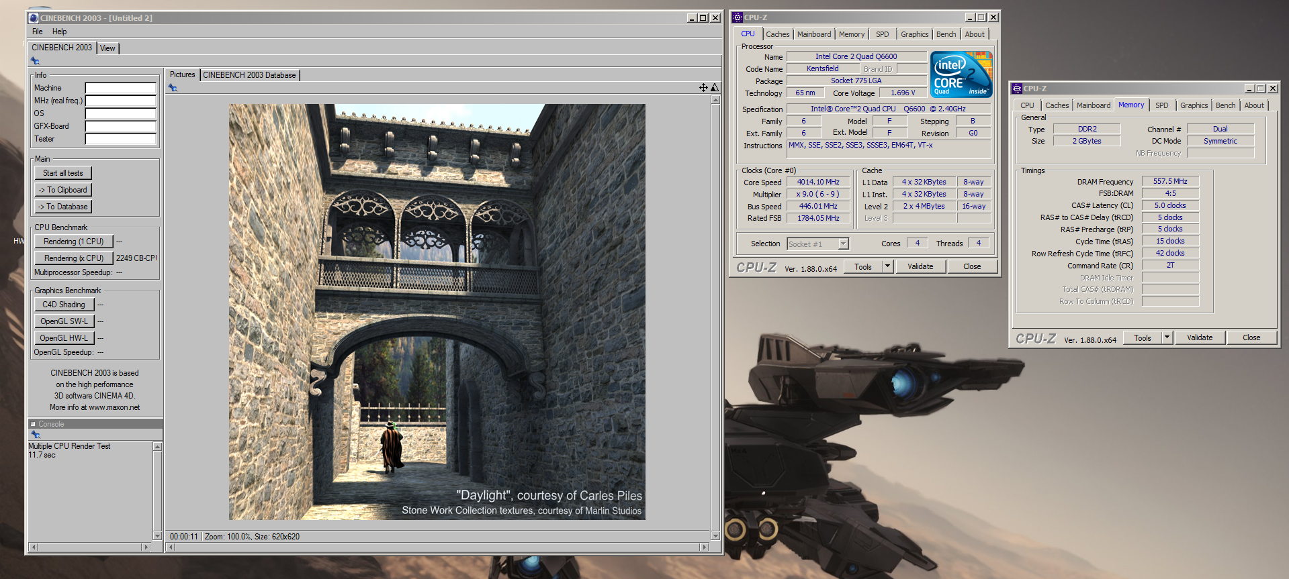1289x579 pixels.
Task: Click Tools button in first CPU-Z window
Action: (x=863, y=267)
